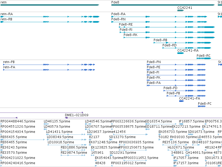Select the Pde8-RE transcript label
The width and height of the screenshot is (222, 167).
click(126, 24)
